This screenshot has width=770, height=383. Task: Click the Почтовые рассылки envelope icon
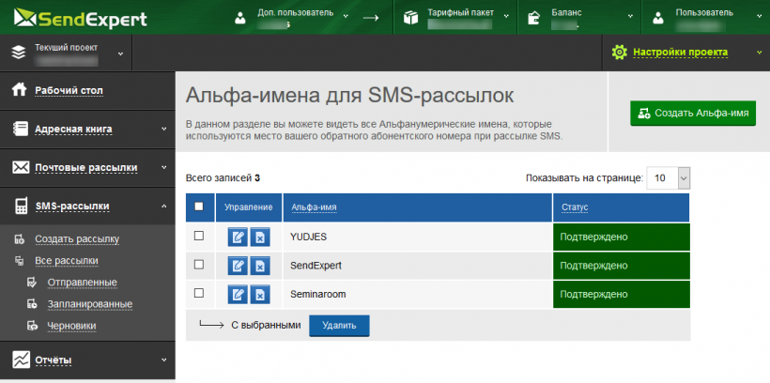click(x=19, y=167)
